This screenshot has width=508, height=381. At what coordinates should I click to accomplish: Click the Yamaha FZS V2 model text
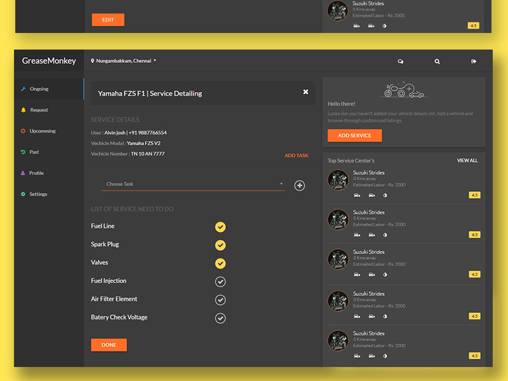(144, 144)
